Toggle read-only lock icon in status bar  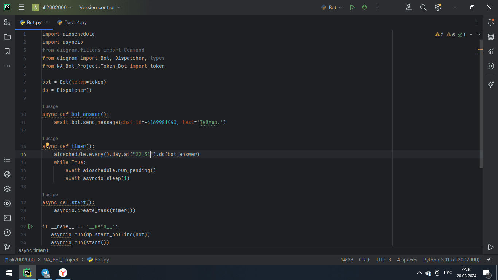[x=488, y=260]
